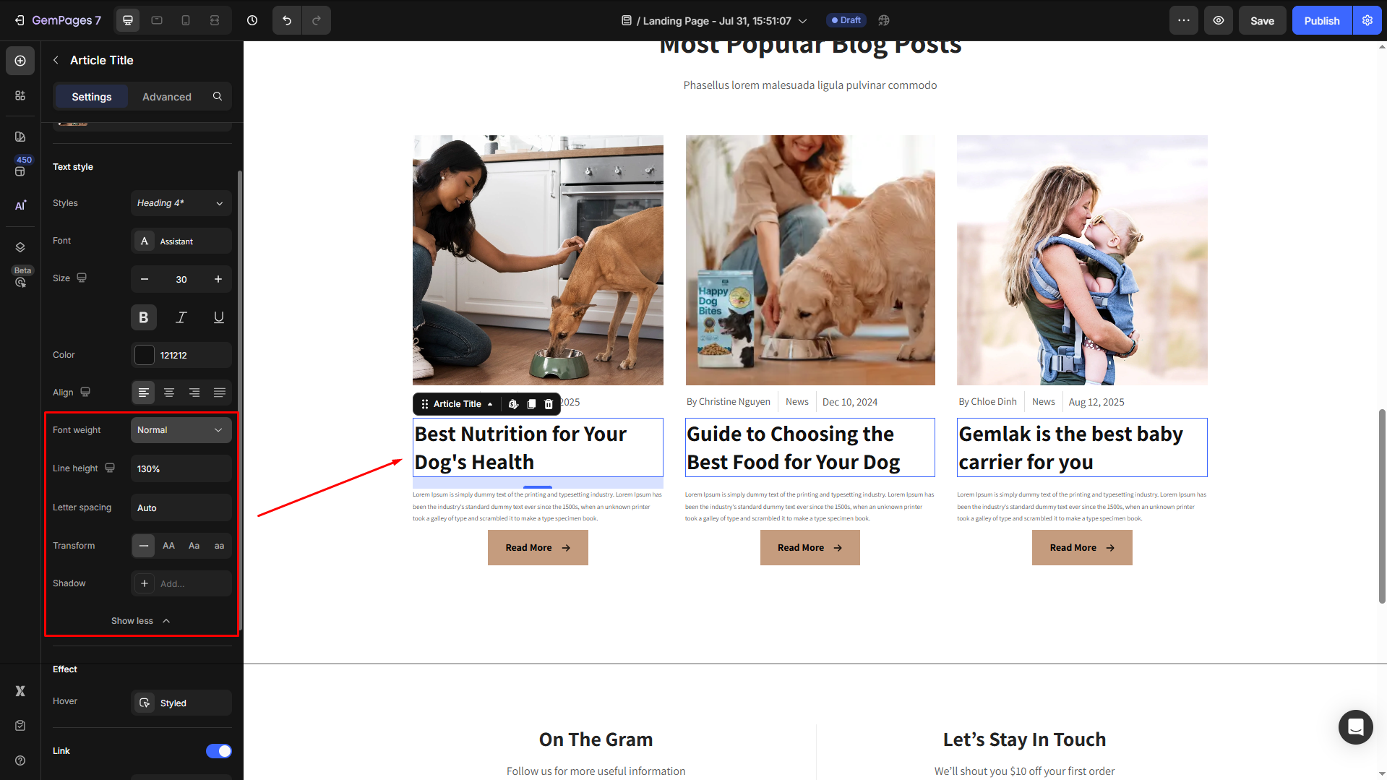1387x780 pixels.
Task: Delete the selected Article Title element
Action: pyautogui.click(x=549, y=404)
